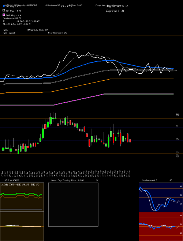Screen dimensions: 183x241
Task: Click the 1.74 price axis label
Action: (177, 139)
